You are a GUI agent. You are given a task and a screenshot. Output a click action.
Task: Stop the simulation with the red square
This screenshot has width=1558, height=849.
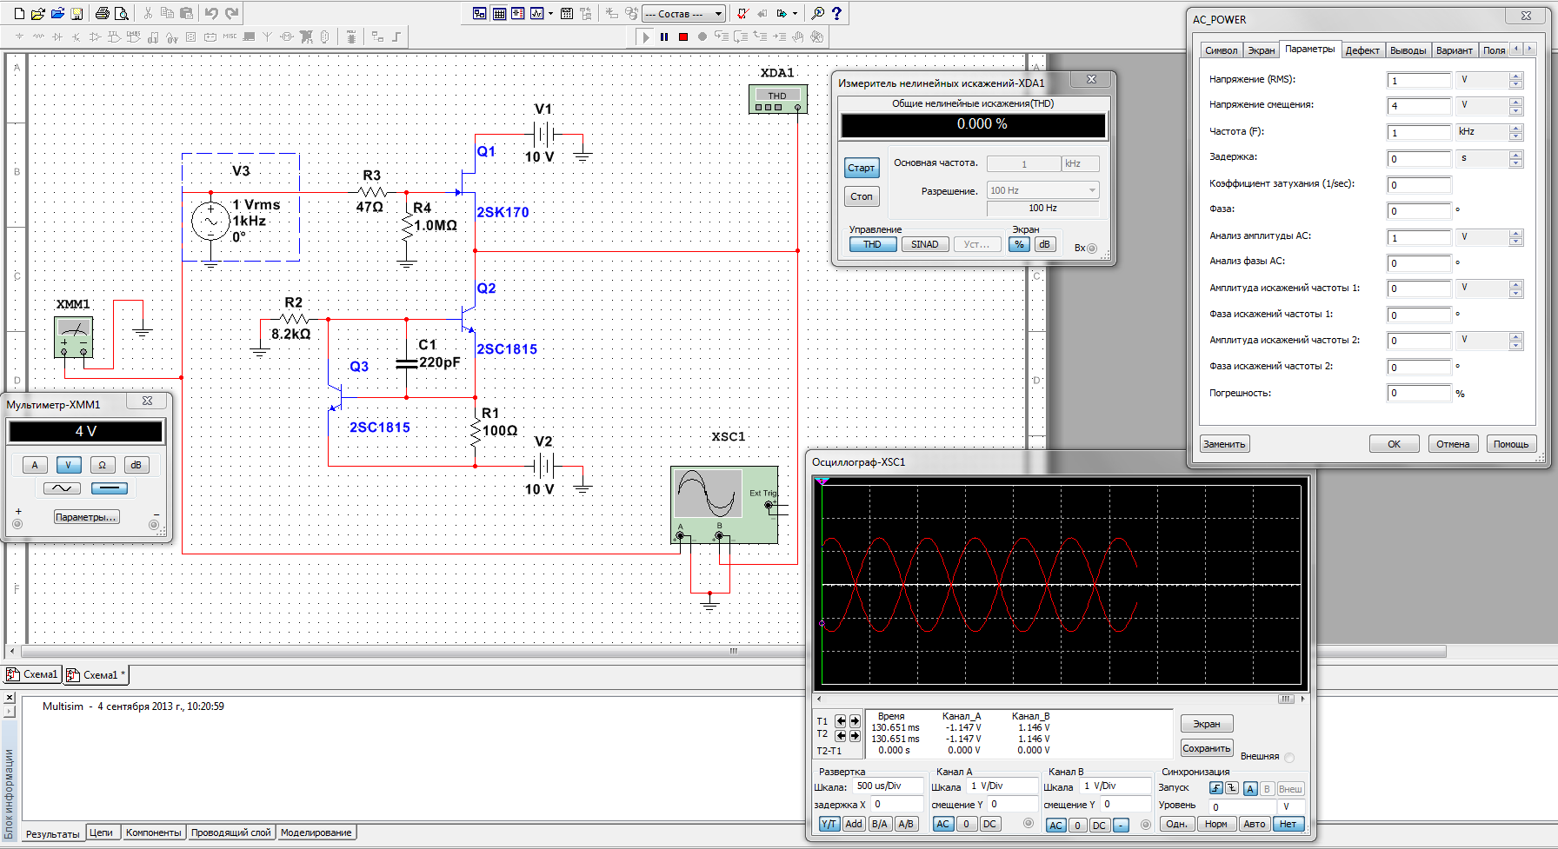point(683,36)
